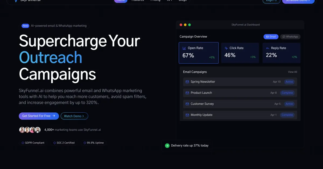Click the Complete status on Product Launch
The width and height of the screenshot is (323, 169).
click(287, 93)
